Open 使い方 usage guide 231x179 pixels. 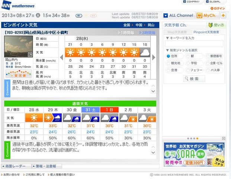[x=216, y=25]
